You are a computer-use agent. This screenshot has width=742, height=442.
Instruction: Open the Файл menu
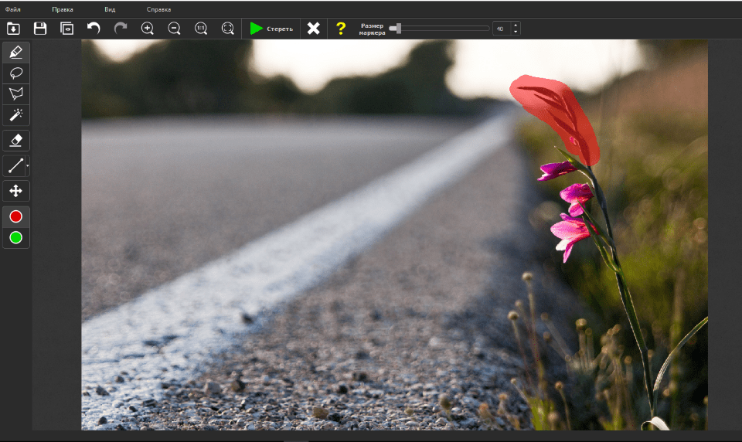[x=13, y=9]
